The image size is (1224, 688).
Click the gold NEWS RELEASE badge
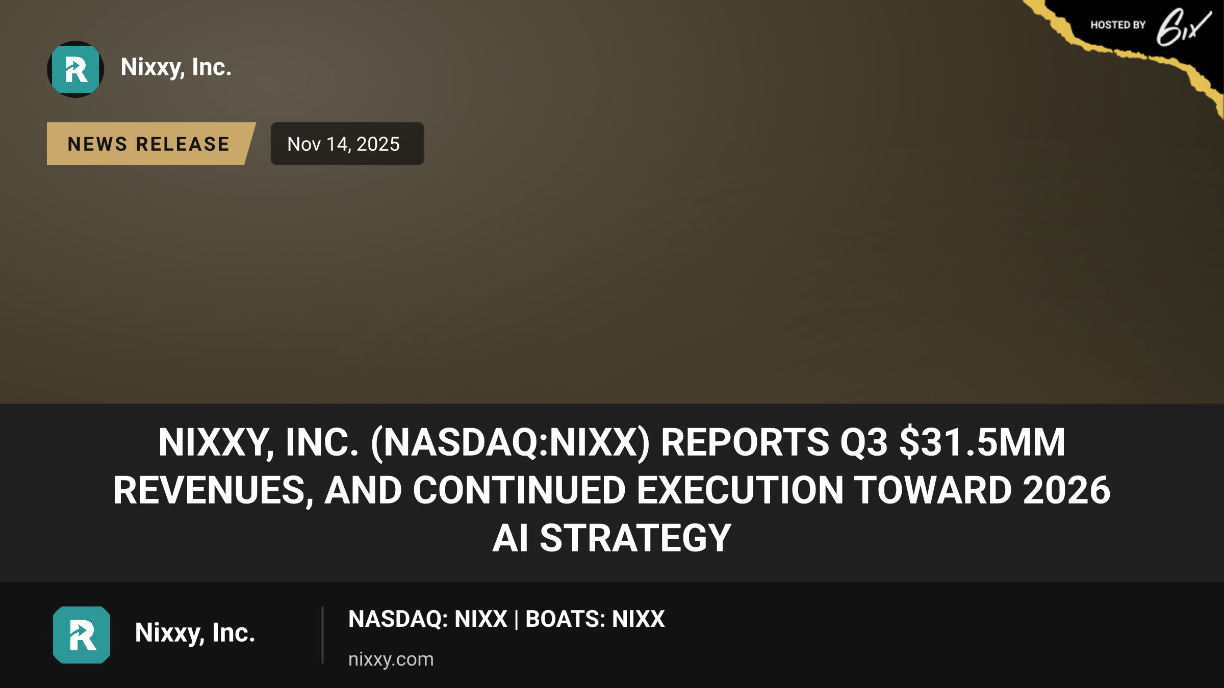tap(151, 144)
